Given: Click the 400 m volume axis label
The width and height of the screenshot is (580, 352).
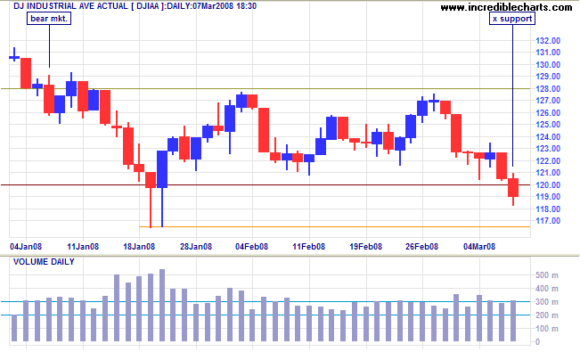Looking at the screenshot, I should coord(547,289).
